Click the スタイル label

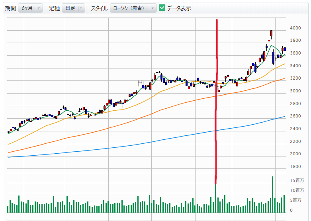click(x=99, y=8)
